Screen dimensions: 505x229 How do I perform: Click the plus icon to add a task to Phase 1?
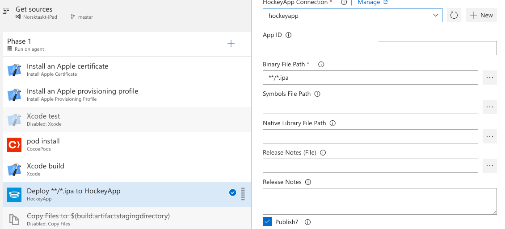point(231,44)
